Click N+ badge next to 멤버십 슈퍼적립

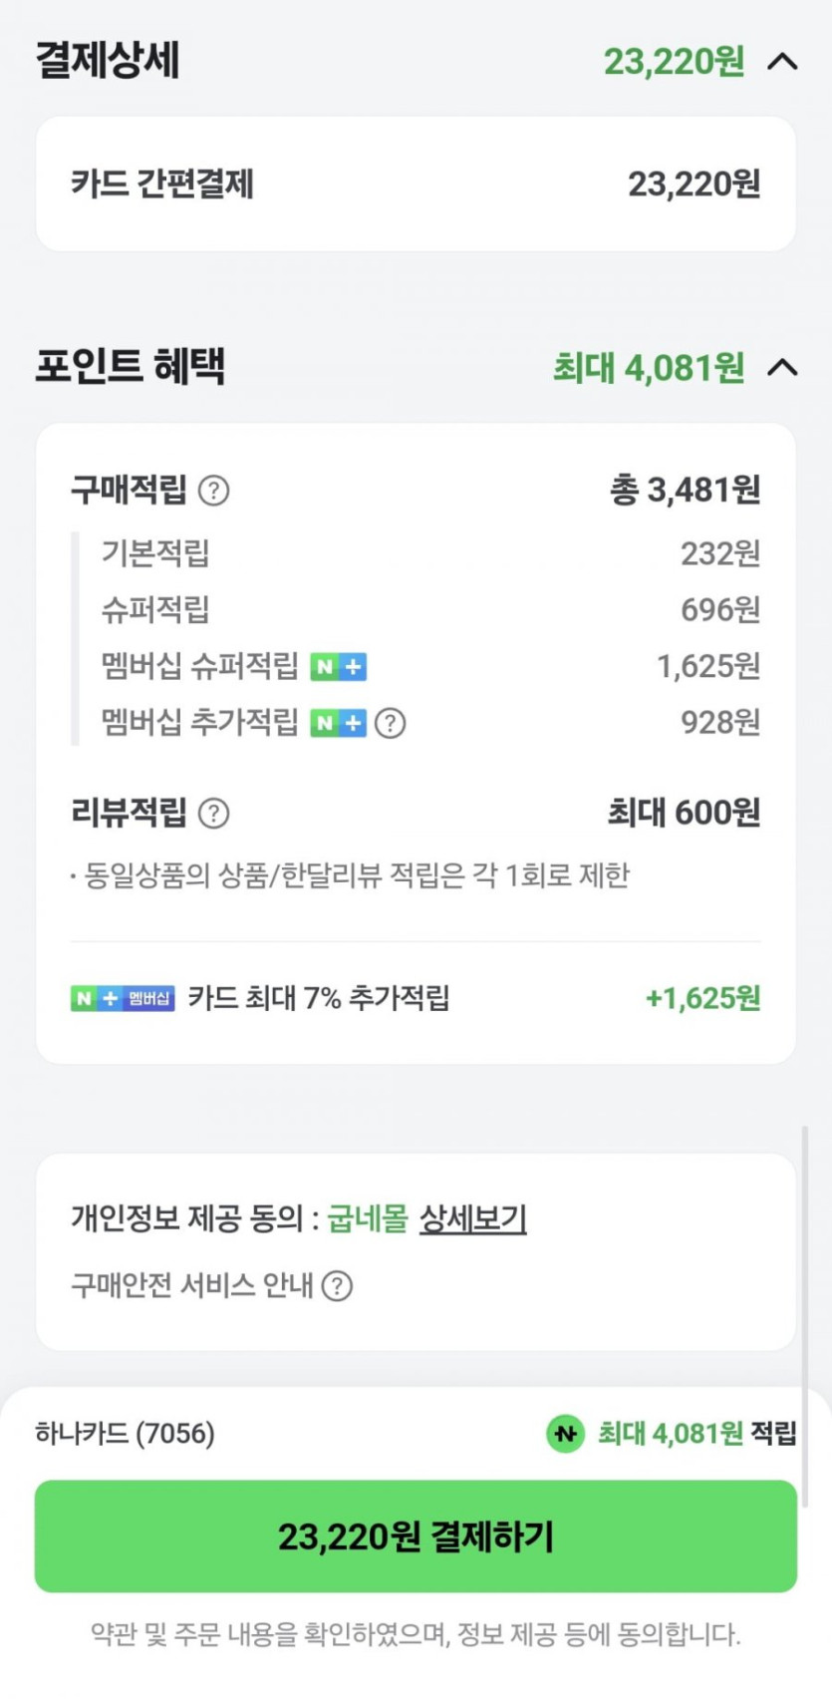coord(339,666)
